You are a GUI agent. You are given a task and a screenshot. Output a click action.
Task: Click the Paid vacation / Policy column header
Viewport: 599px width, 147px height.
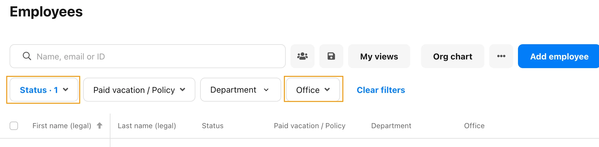[310, 126]
